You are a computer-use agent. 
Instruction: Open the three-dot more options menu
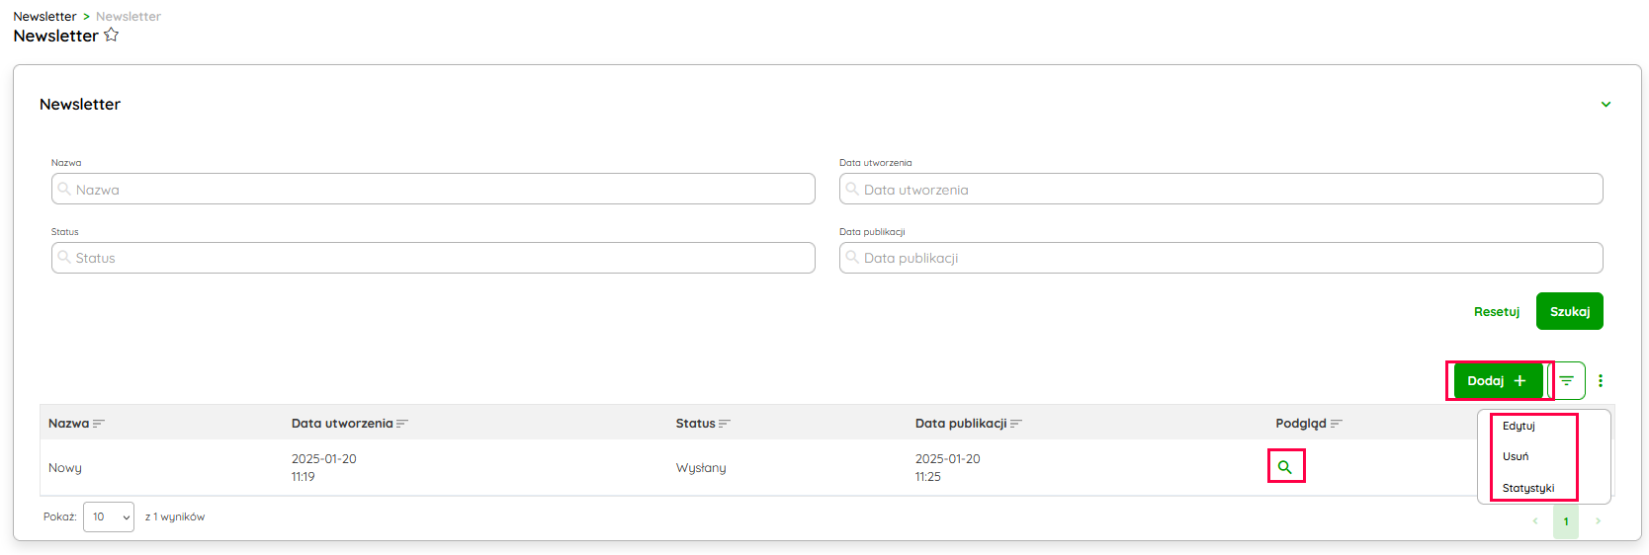click(x=1601, y=381)
